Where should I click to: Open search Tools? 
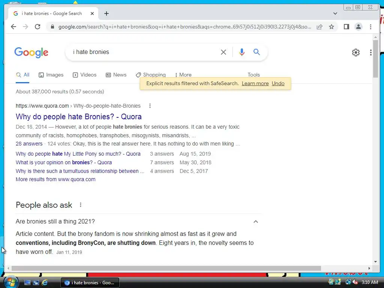pos(253,75)
